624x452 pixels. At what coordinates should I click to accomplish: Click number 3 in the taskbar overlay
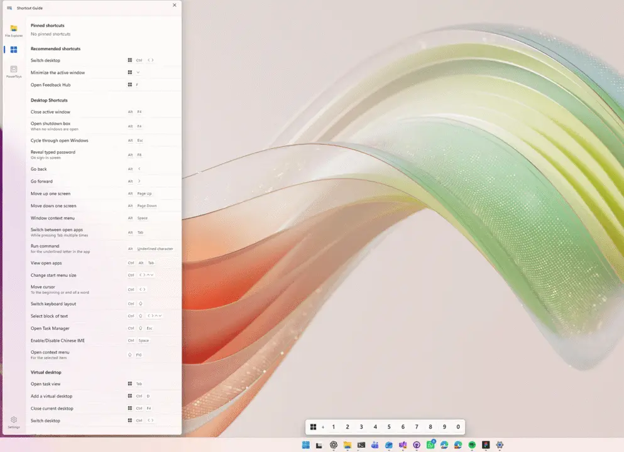361,426
